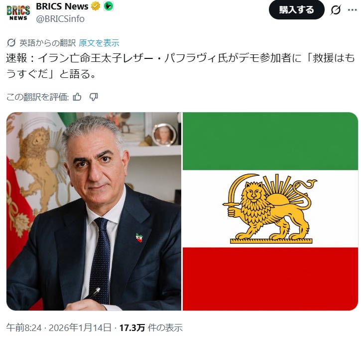Show original text via 原文を表示

point(99,43)
